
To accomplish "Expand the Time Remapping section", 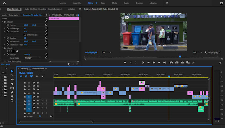I will (2, 61).
